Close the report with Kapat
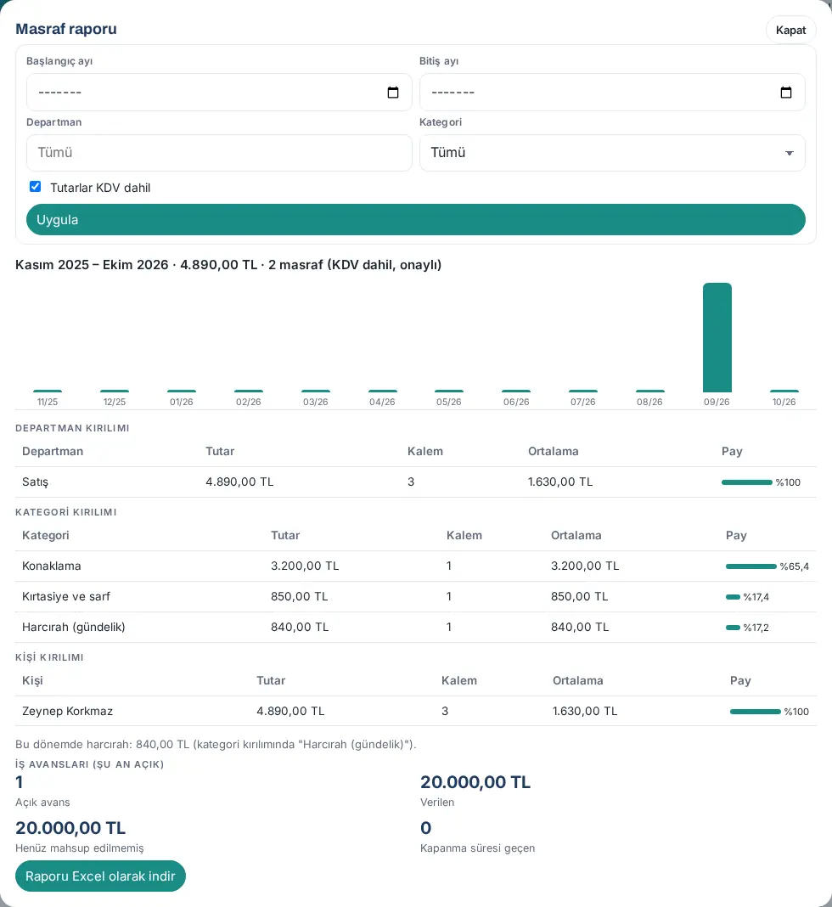The width and height of the screenshot is (832, 907). (790, 30)
